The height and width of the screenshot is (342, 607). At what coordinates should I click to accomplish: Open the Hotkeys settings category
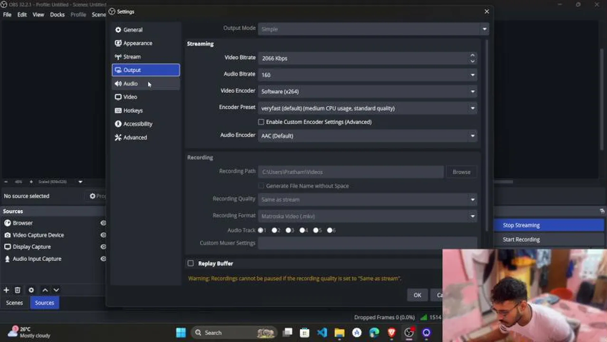tap(145, 110)
